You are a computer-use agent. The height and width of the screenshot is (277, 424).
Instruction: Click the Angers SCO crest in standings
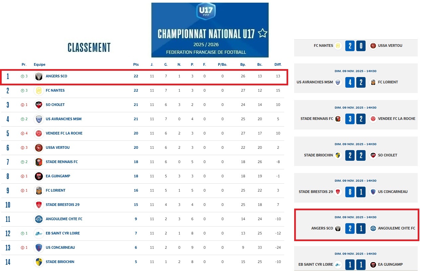(39, 76)
